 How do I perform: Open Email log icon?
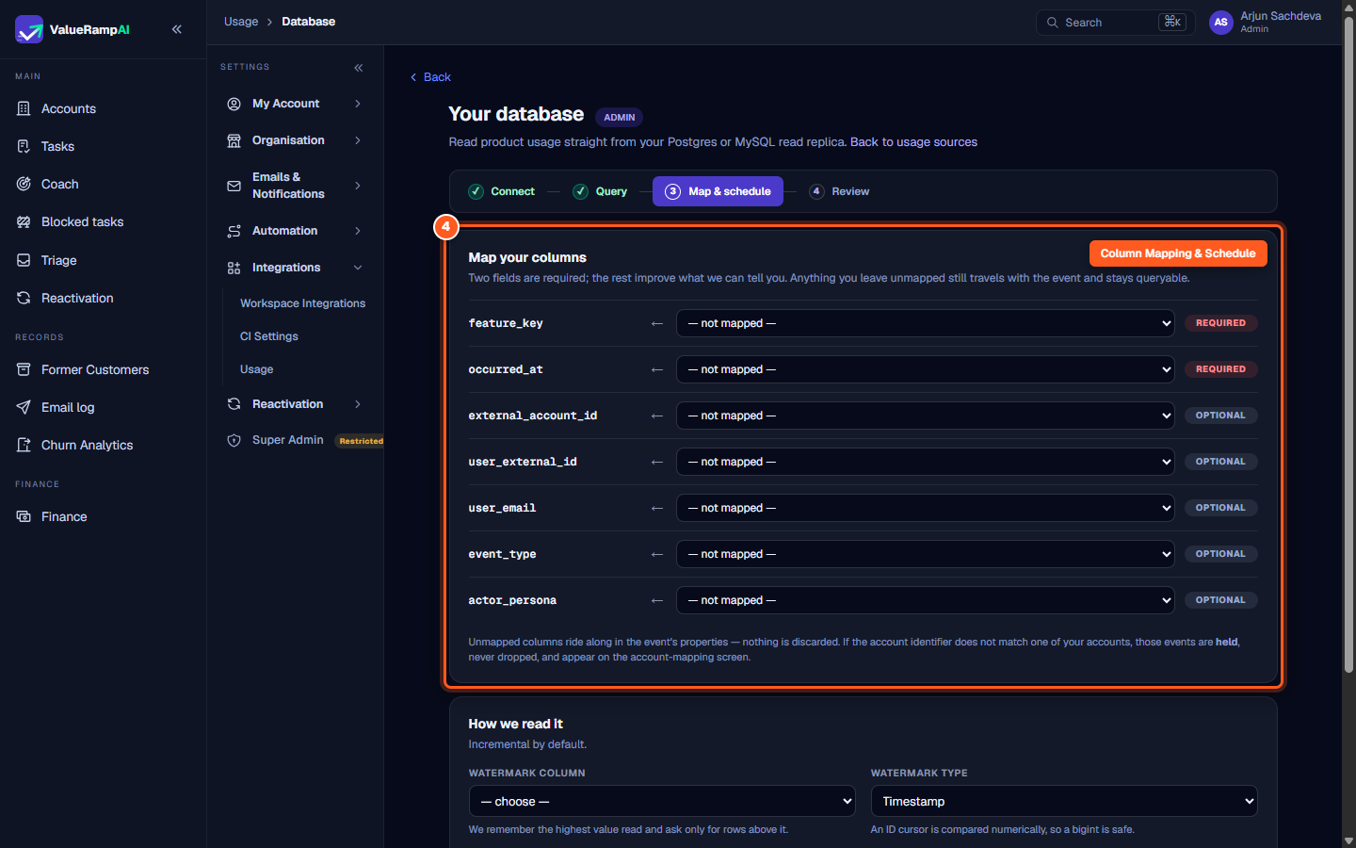(24, 407)
